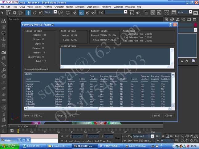Toggle Set Key animation mode

pyautogui.click(x=127, y=140)
